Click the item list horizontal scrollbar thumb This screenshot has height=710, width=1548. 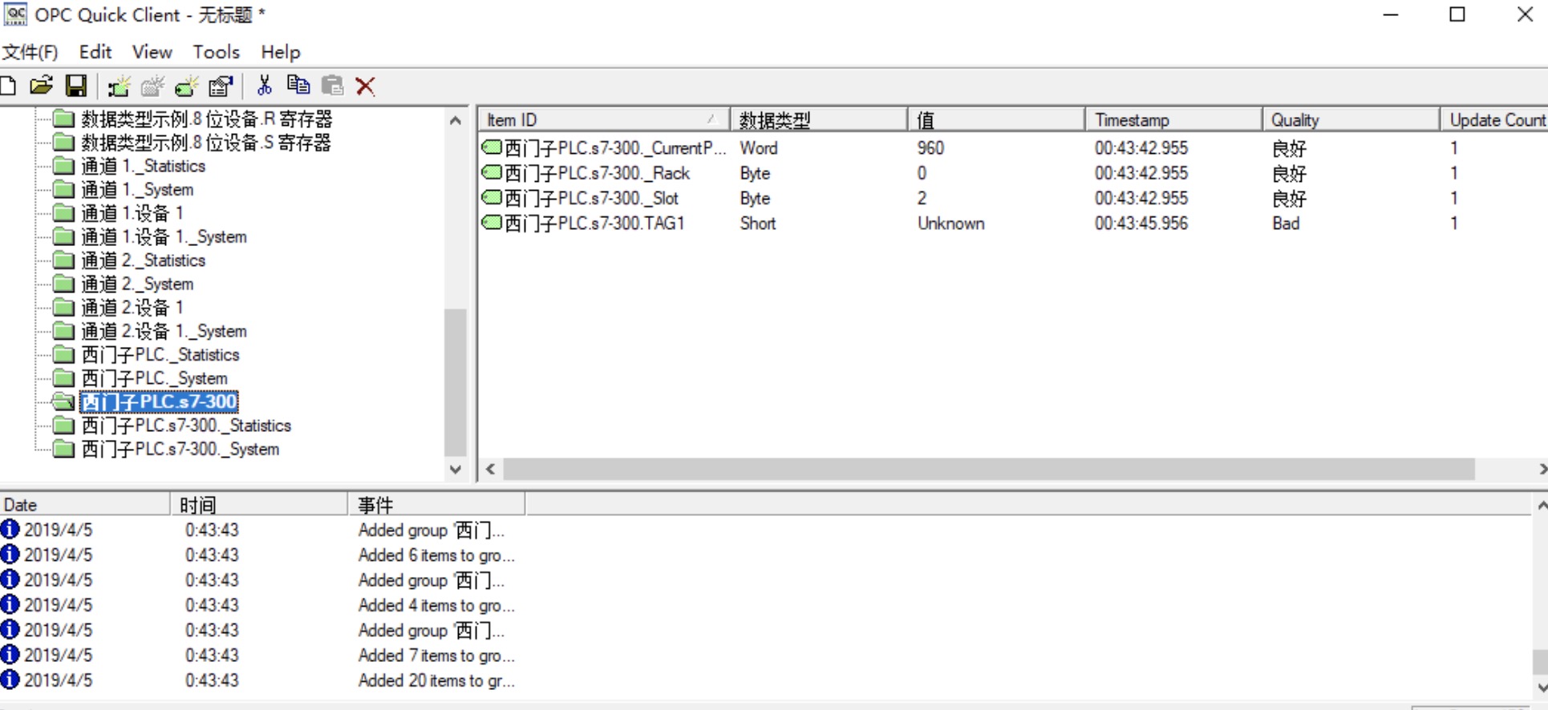989,469
